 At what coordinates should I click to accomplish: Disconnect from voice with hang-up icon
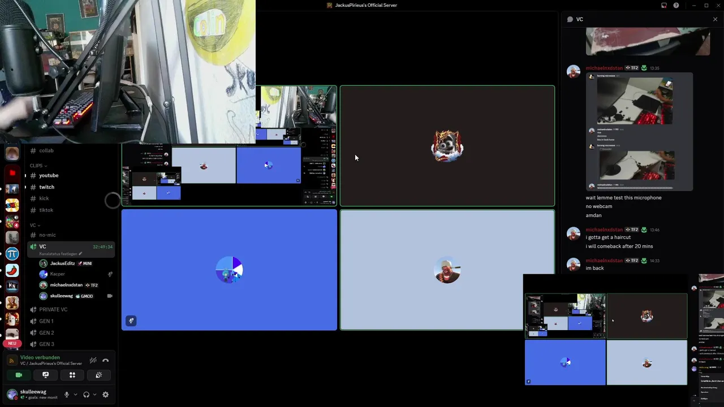coord(106,360)
